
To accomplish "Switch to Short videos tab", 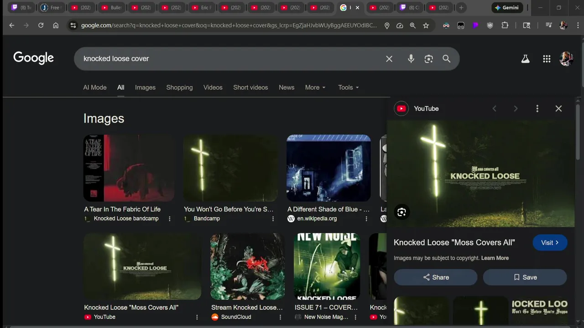I will [x=250, y=87].
